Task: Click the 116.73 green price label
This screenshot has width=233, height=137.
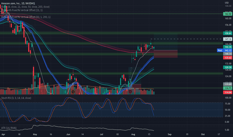Action: point(228,88)
